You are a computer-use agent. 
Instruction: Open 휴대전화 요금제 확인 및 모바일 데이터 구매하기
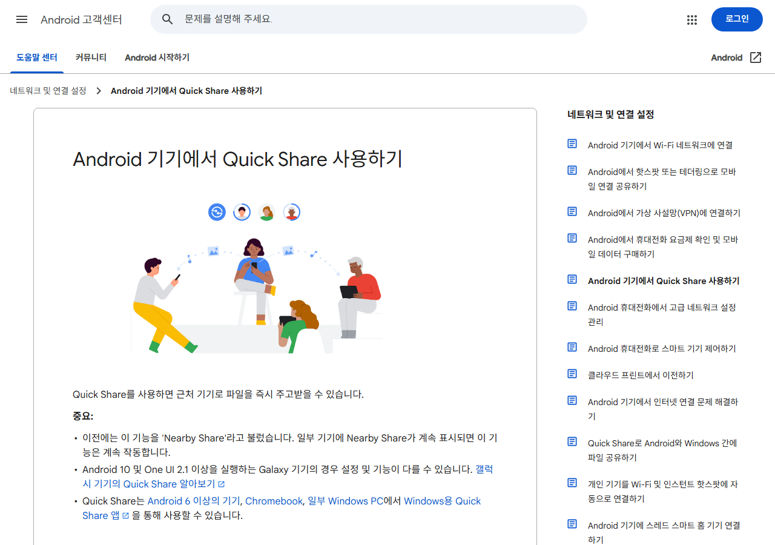663,246
